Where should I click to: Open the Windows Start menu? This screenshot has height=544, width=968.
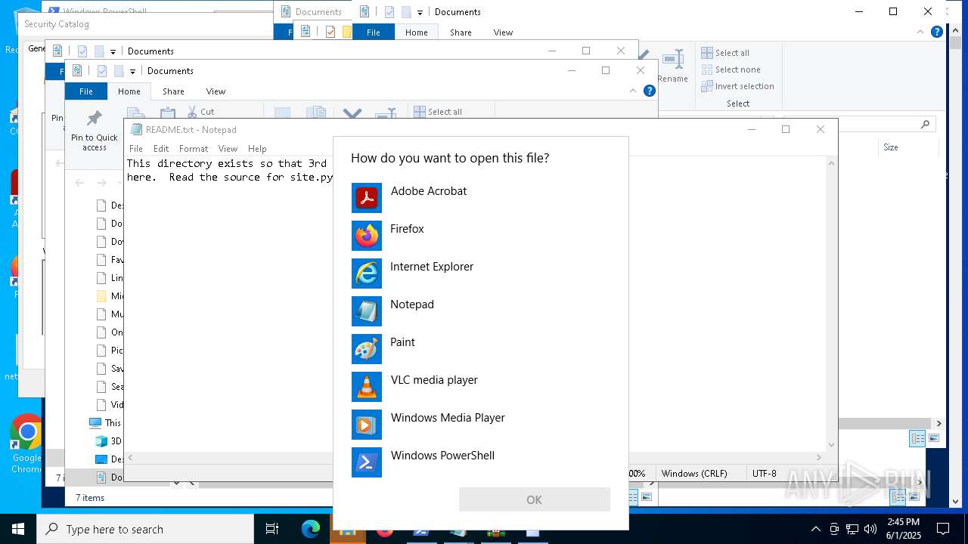tap(18, 529)
